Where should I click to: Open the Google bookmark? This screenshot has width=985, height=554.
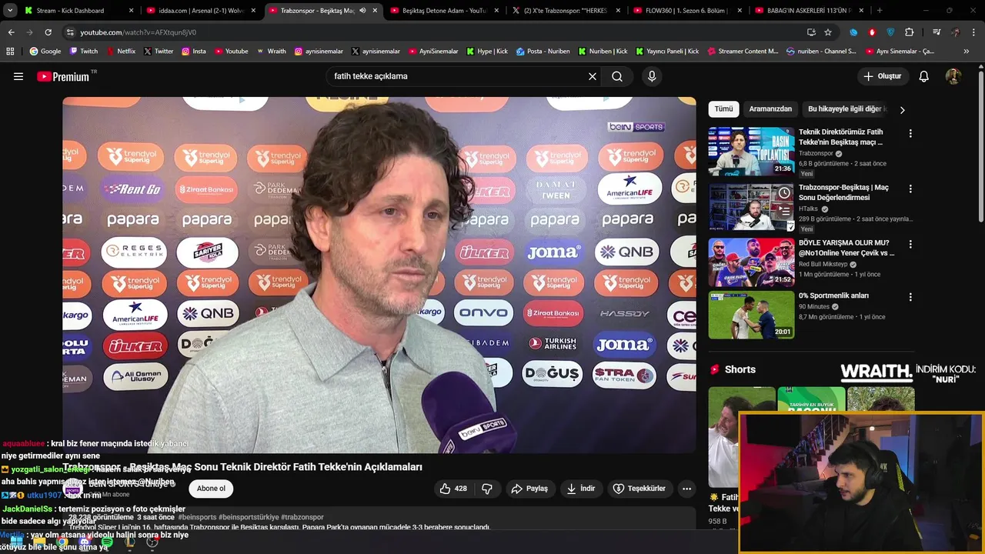click(45, 52)
